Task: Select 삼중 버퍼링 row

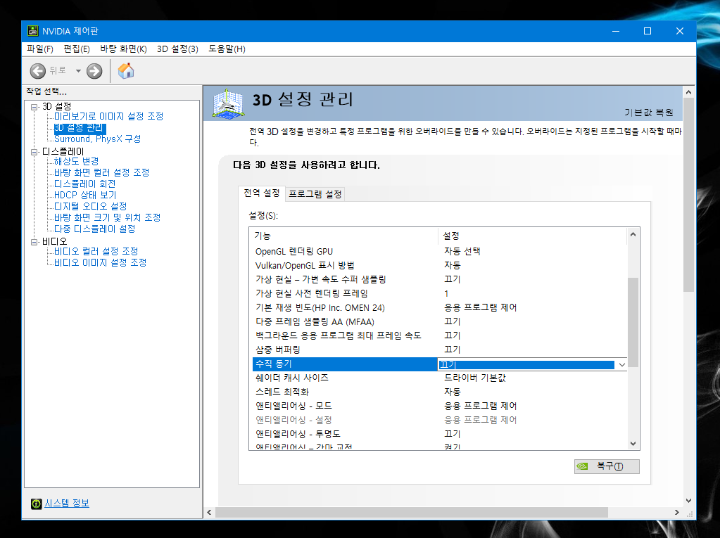Action: (x=439, y=350)
